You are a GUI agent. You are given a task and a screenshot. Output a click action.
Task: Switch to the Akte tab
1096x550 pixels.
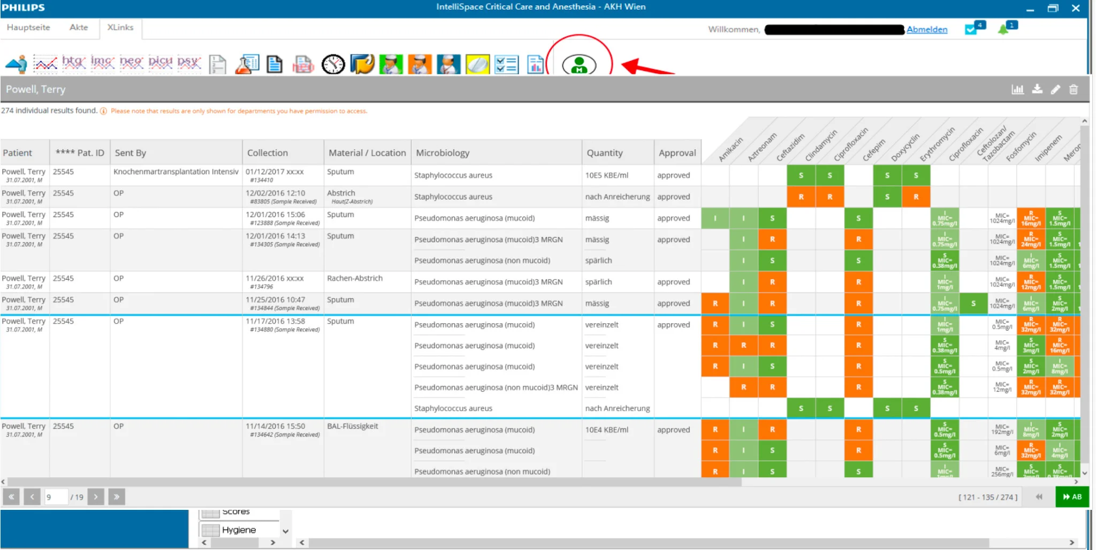79,27
